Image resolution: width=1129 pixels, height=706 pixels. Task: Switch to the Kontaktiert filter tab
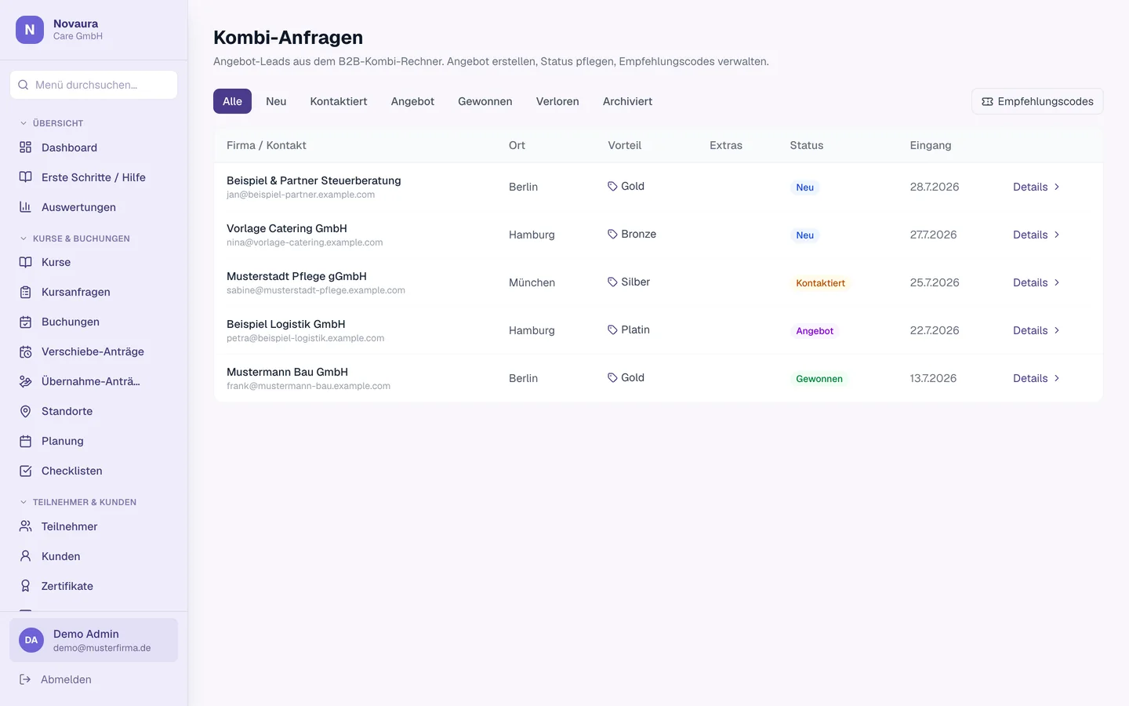(x=339, y=101)
